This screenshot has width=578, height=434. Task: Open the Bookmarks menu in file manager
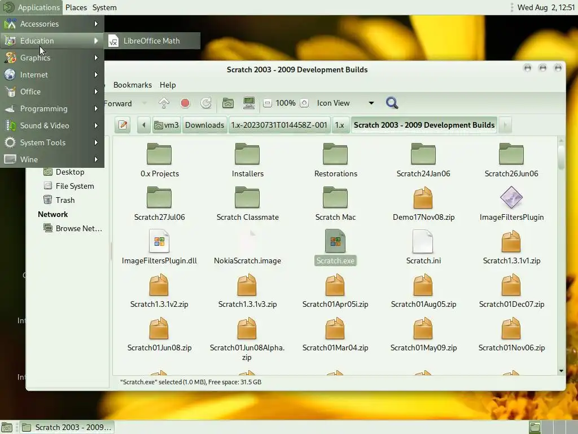(x=133, y=85)
